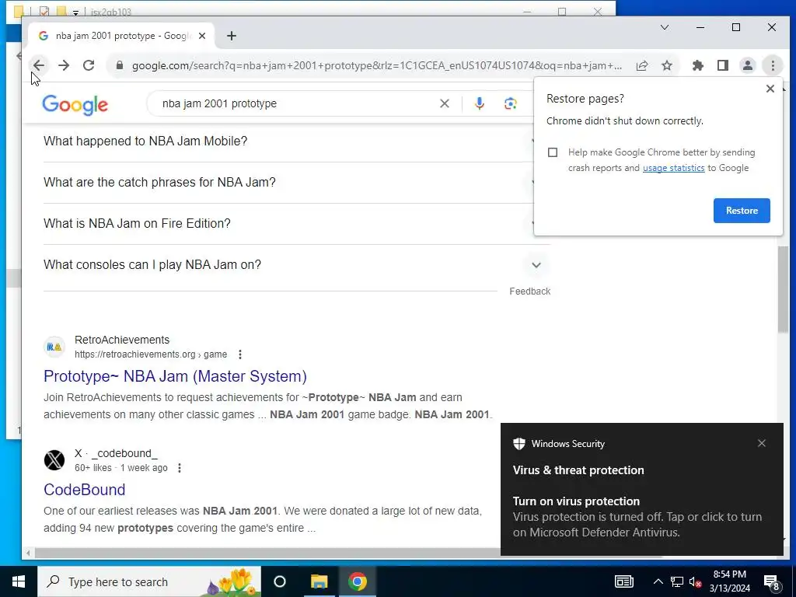Click the Windows 'Type here to search' box

coord(149,581)
